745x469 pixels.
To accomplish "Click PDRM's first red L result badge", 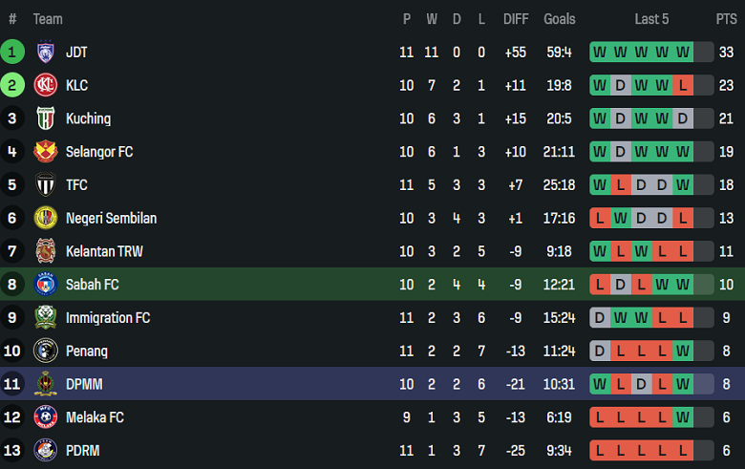I will coord(600,450).
